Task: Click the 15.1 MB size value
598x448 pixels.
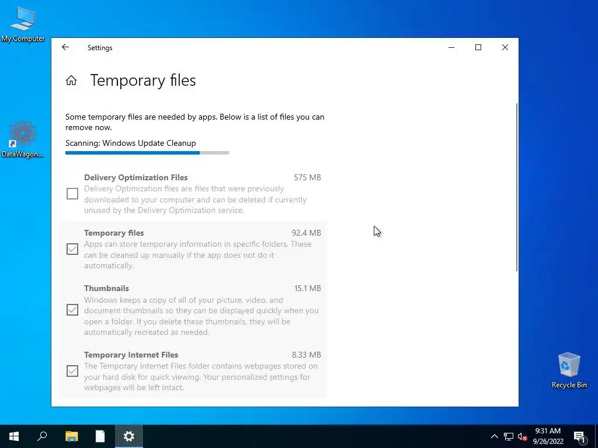Action: pos(307,288)
